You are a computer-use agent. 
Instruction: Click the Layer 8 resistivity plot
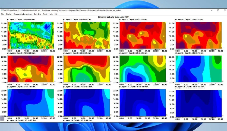click(x=199, y=69)
